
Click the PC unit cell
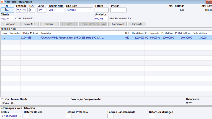pos(147,38)
